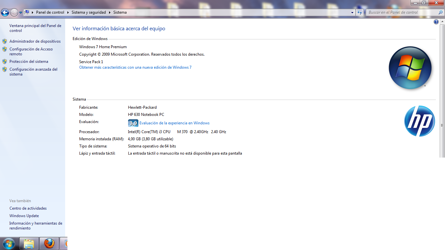Image resolution: width=445 pixels, height=250 pixels.
Task: Click the Procesador label
Action: tap(89, 132)
